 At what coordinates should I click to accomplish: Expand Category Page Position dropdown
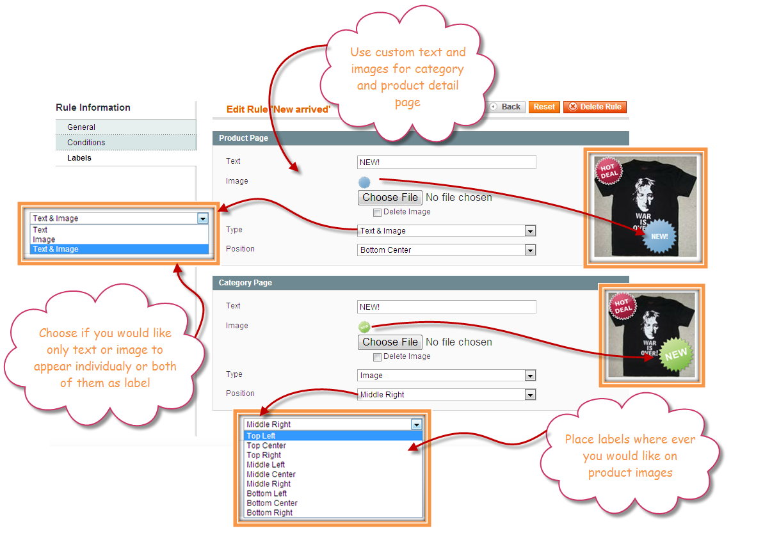point(446,395)
